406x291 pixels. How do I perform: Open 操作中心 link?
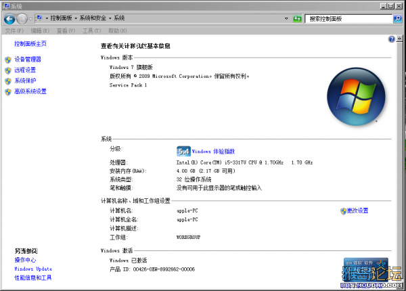coord(25,260)
